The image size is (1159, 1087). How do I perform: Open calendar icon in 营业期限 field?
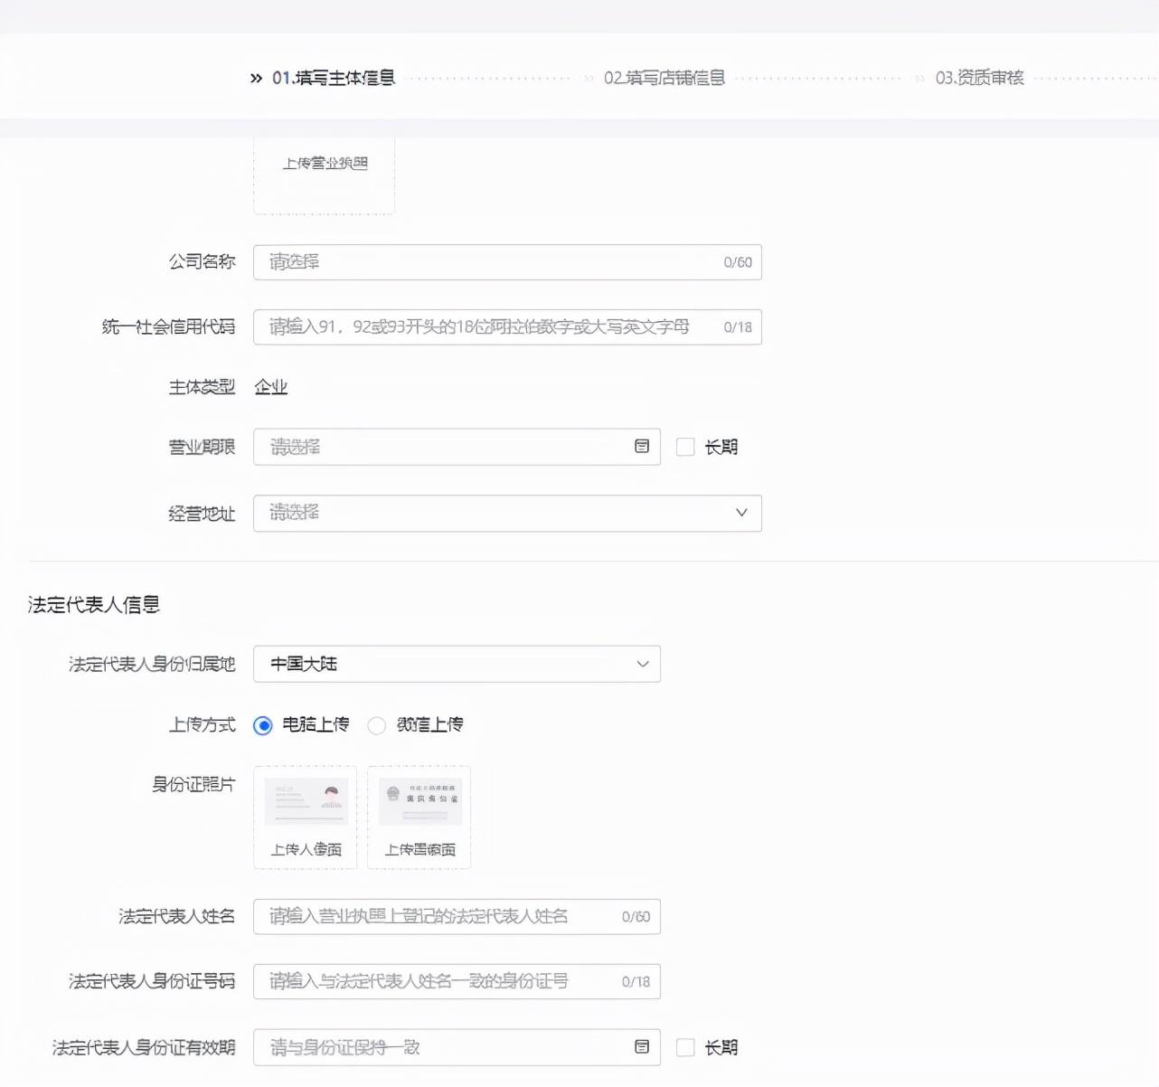642,447
